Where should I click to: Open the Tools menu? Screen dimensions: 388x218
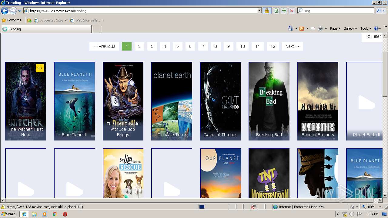point(366,28)
